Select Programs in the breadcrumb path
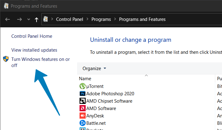Screen dimensions: 222x130 pyautogui.click(x=101, y=19)
